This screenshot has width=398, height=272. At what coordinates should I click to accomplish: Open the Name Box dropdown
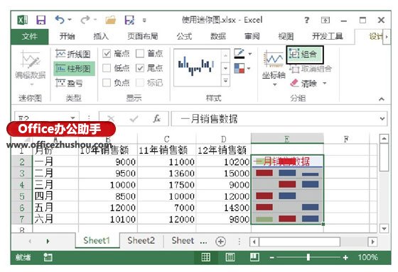72,118
